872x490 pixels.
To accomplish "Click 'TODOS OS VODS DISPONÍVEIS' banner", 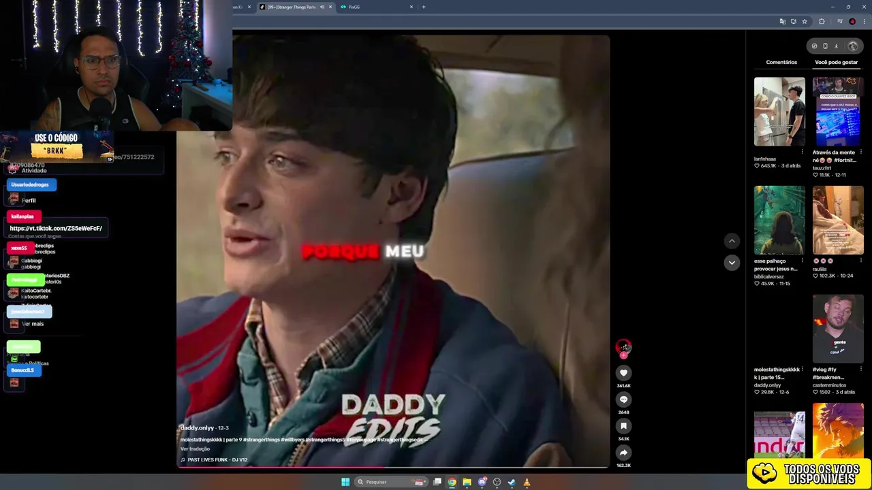I will coord(810,474).
